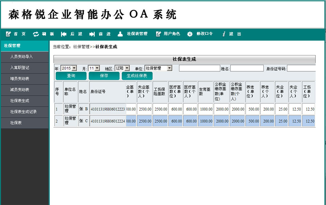Click the 保存 save button
This screenshot has width=326, height=205.
coord(104,76)
